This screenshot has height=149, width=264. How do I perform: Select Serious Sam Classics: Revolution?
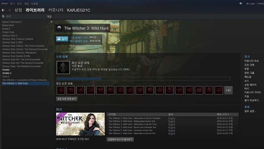tap(19, 52)
